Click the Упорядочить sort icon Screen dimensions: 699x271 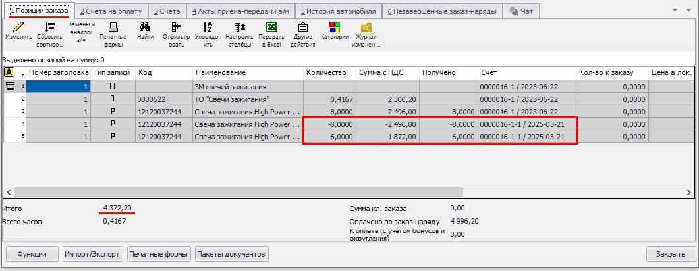click(208, 28)
